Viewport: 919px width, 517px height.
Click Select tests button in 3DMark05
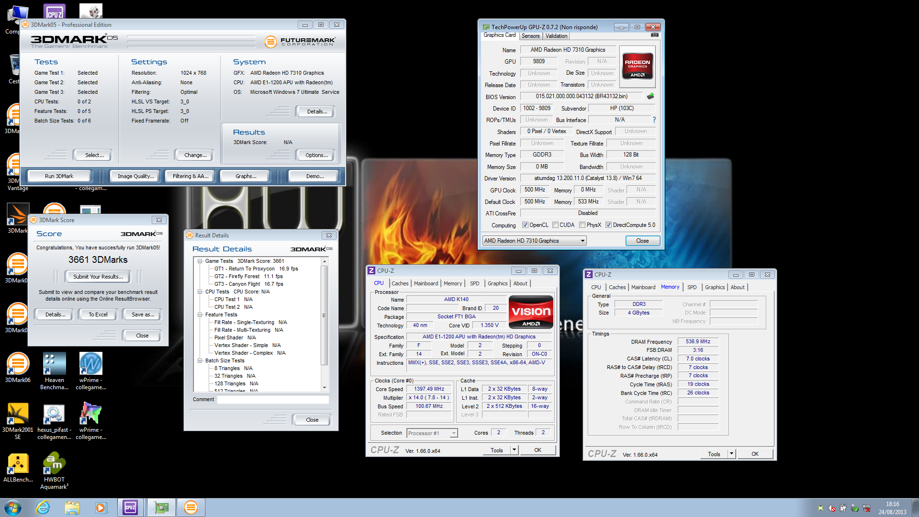[x=94, y=155]
